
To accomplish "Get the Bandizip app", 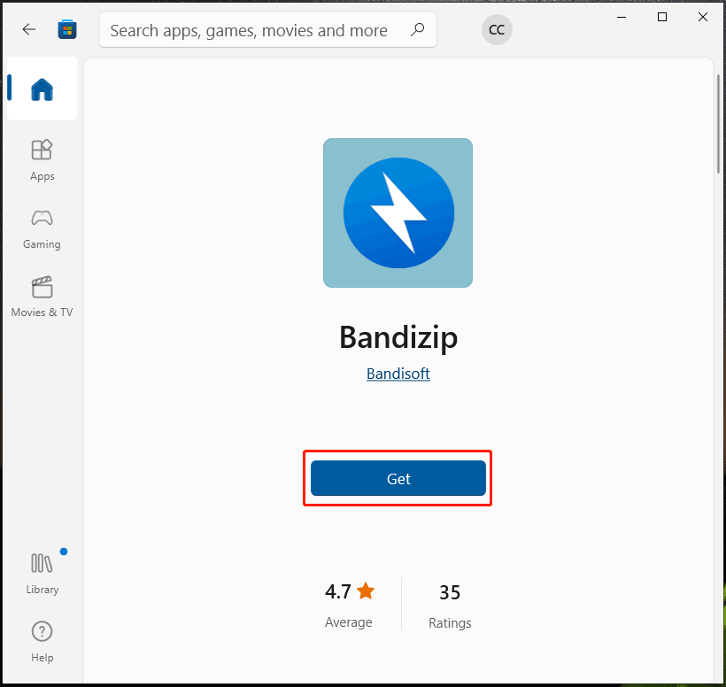I will [398, 478].
